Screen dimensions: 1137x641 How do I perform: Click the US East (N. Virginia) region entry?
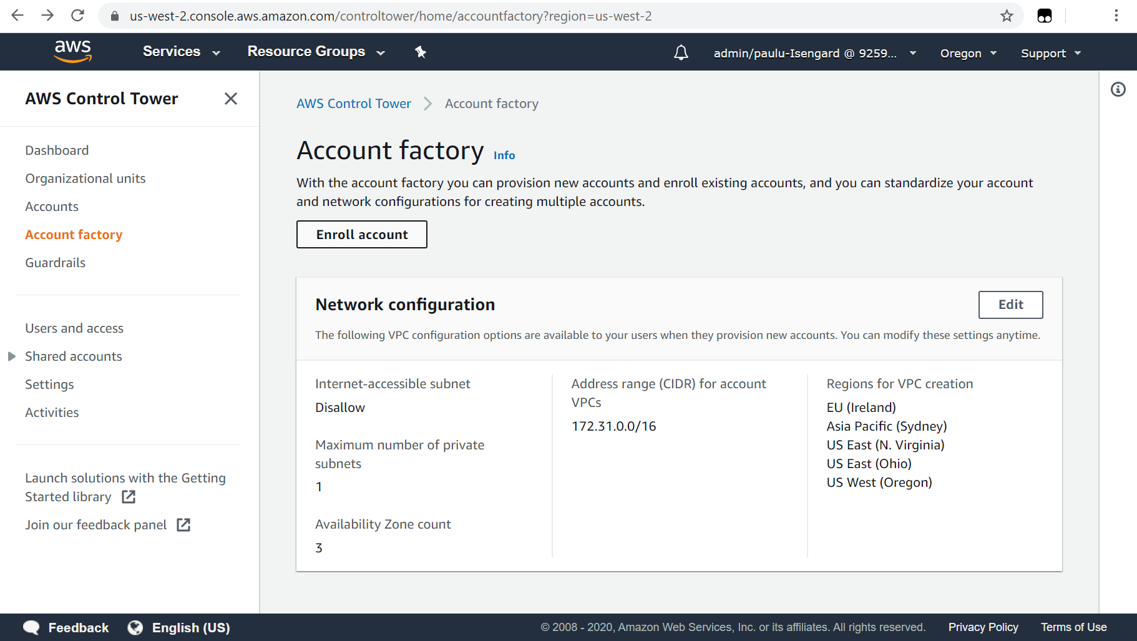(886, 445)
